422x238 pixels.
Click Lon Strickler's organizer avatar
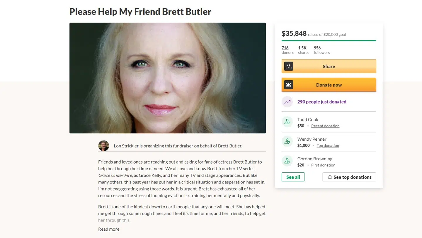tap(104, 146)
